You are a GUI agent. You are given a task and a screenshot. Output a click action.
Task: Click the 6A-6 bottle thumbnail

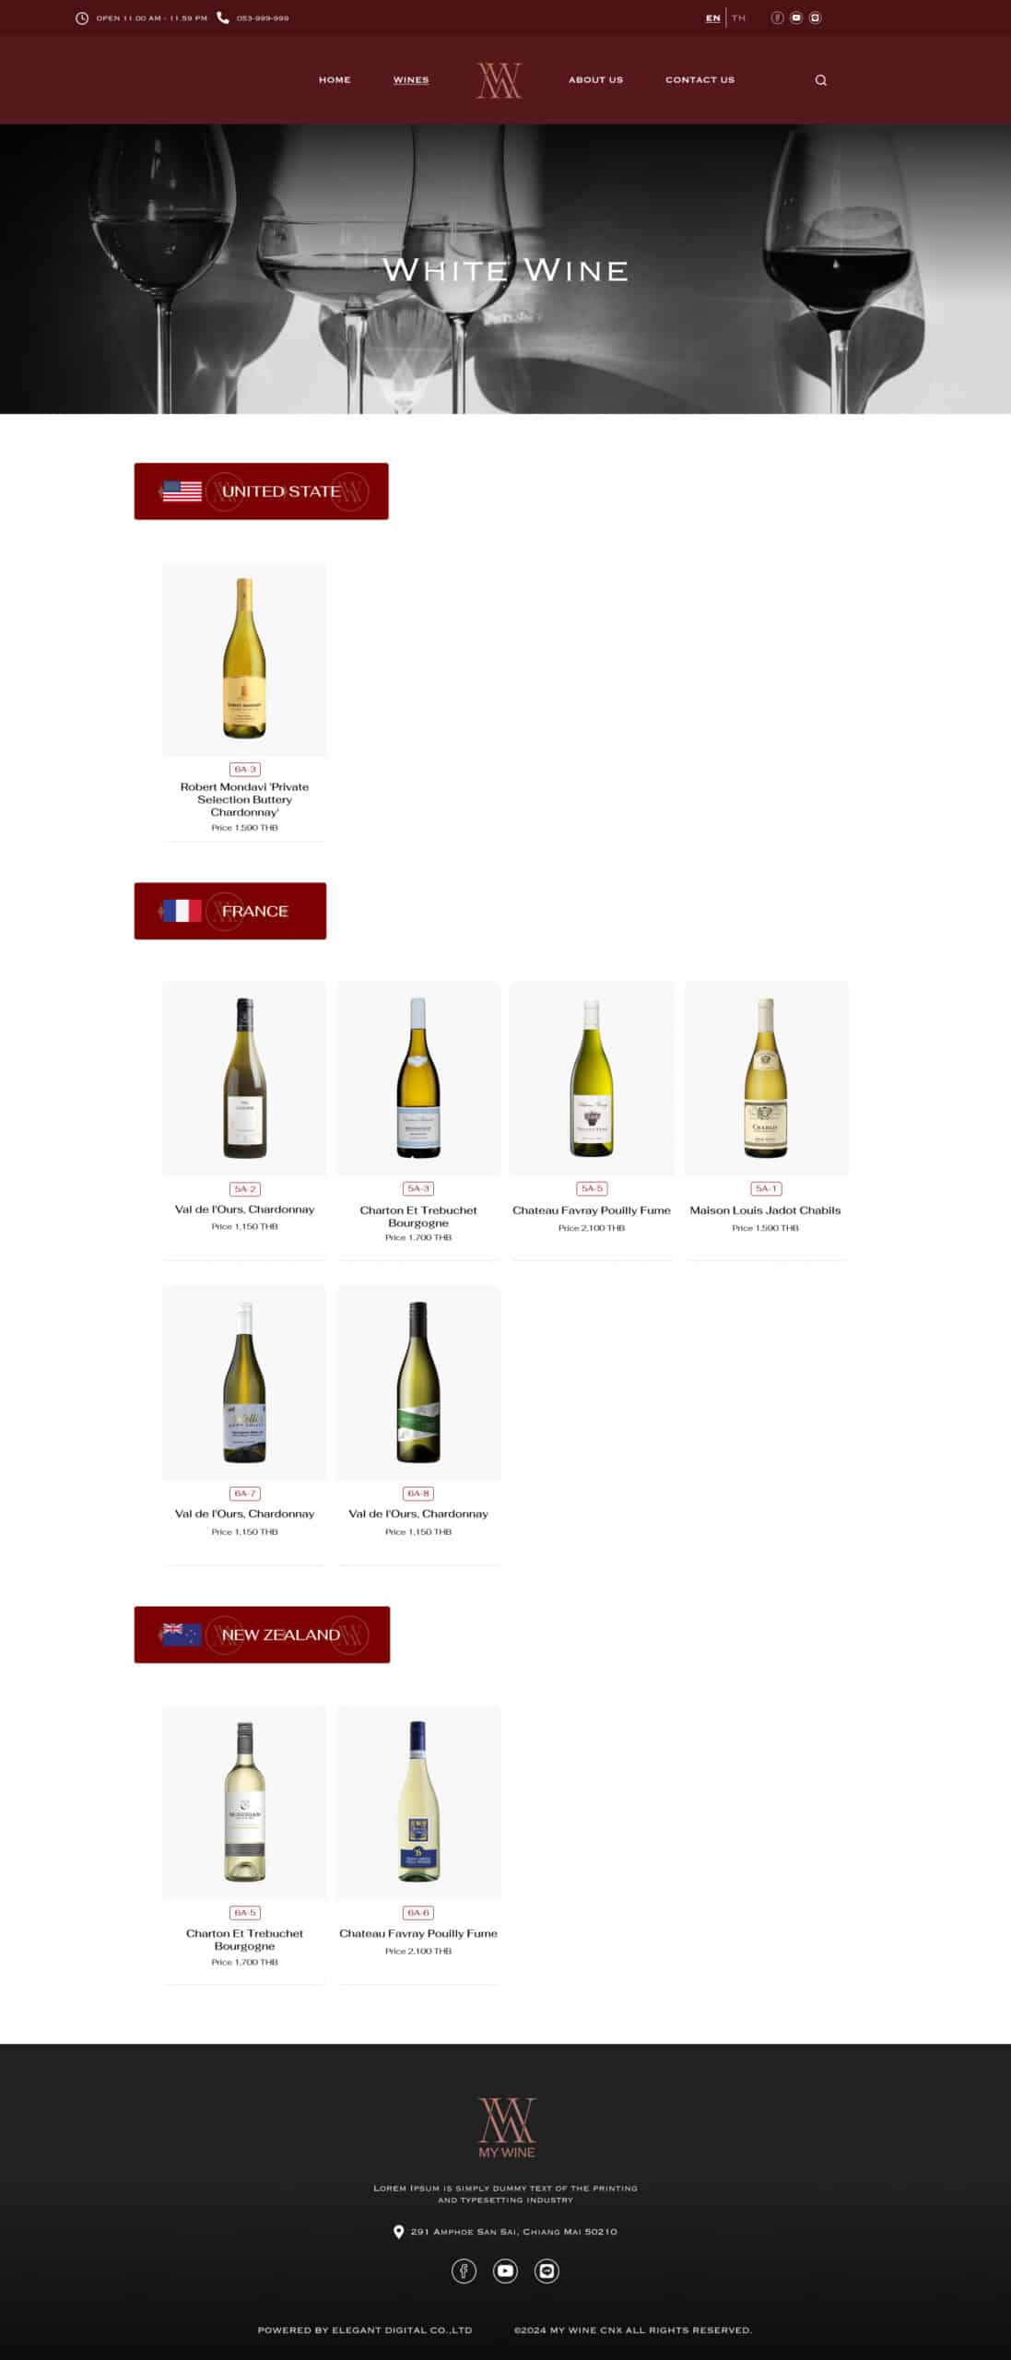[x=418, y=1801]
